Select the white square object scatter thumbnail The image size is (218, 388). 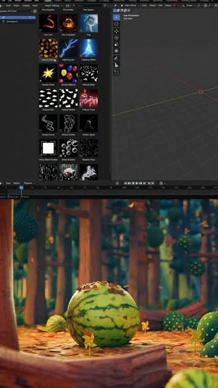[x=48, y=149]
